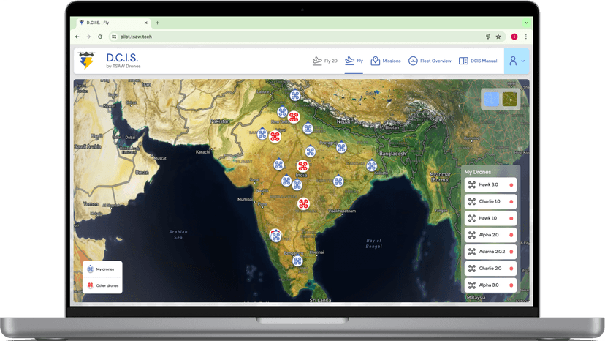The height and width of the screenshot is (341, 605).
Task: Click the Alpha 3.0 drone icon
Action: 472,285
